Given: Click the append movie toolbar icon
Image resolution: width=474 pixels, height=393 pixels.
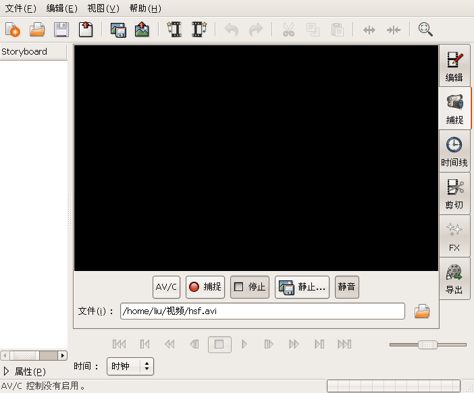Looking at the screenshot, I should coord(199,30).
